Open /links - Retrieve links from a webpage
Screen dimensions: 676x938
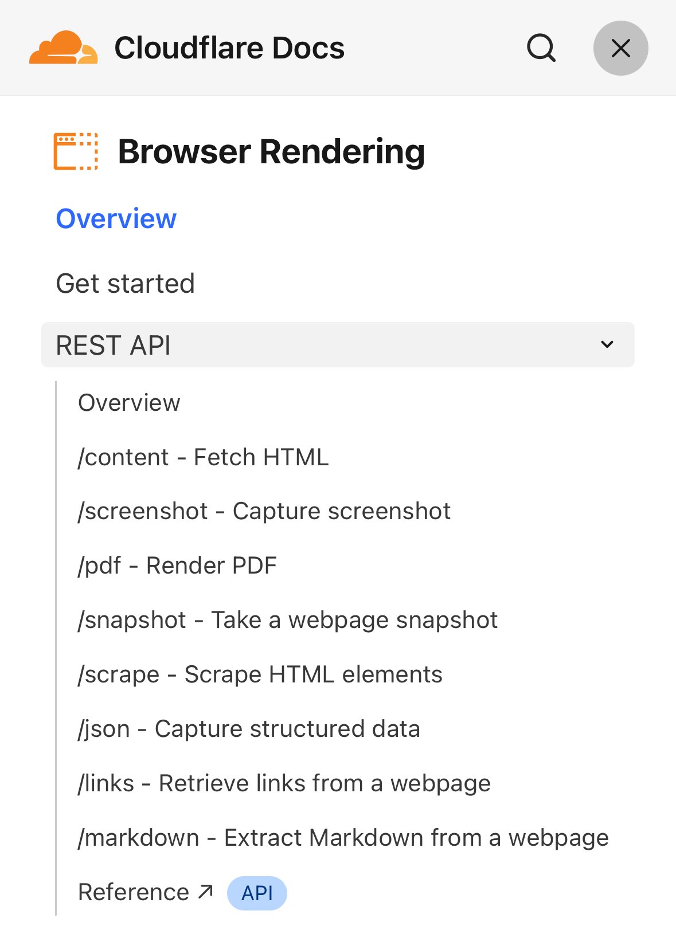pos(284,783)
